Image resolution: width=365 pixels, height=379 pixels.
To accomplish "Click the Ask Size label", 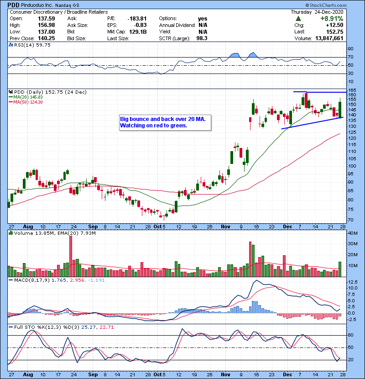I will [x=78, y=25].
